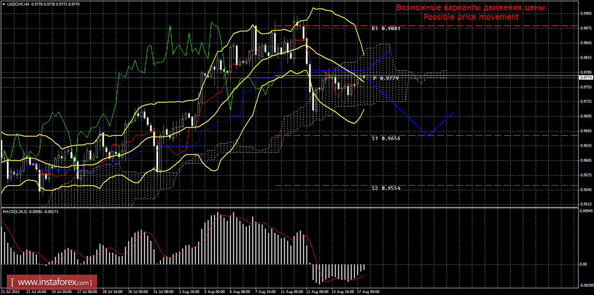Select the 6 Aug 08:00 time label

click(240, 292)
